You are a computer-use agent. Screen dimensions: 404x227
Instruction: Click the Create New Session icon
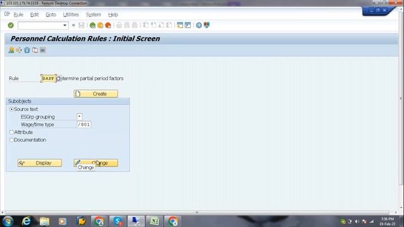point(180,25)
